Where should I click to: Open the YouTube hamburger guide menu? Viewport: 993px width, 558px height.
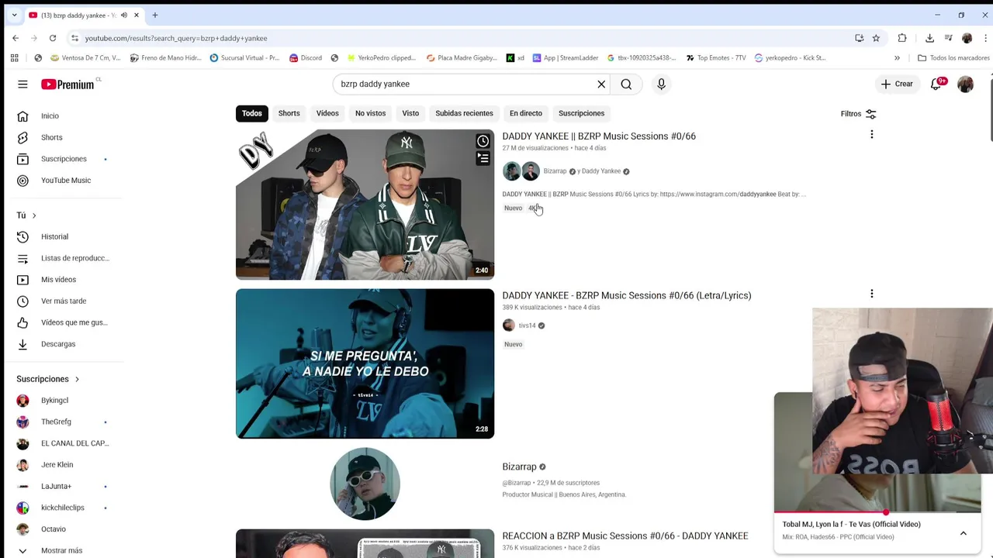coord(22,84)
